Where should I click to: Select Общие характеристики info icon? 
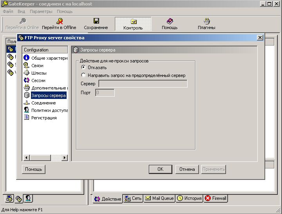click(x=27, y=58)
